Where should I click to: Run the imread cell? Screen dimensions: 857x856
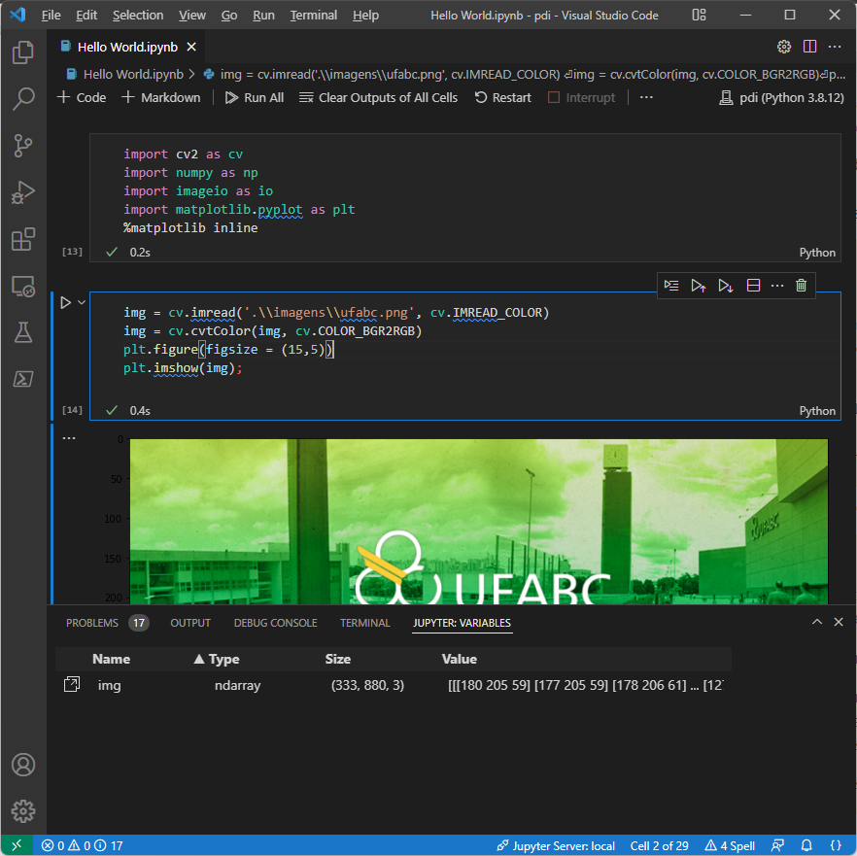click(66, 302)
